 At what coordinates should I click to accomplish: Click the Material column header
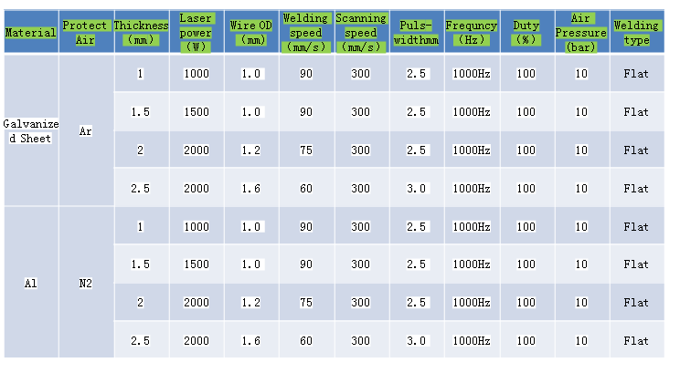coord(30,33)
